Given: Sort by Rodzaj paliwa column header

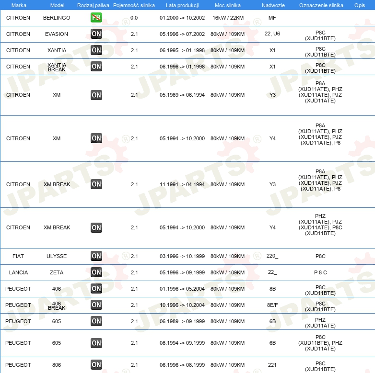Looking at the screenshot, I should pos(93,5).
